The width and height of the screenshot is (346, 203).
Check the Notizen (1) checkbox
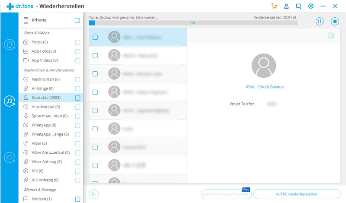pyautogui.click(x=77, y=199)
